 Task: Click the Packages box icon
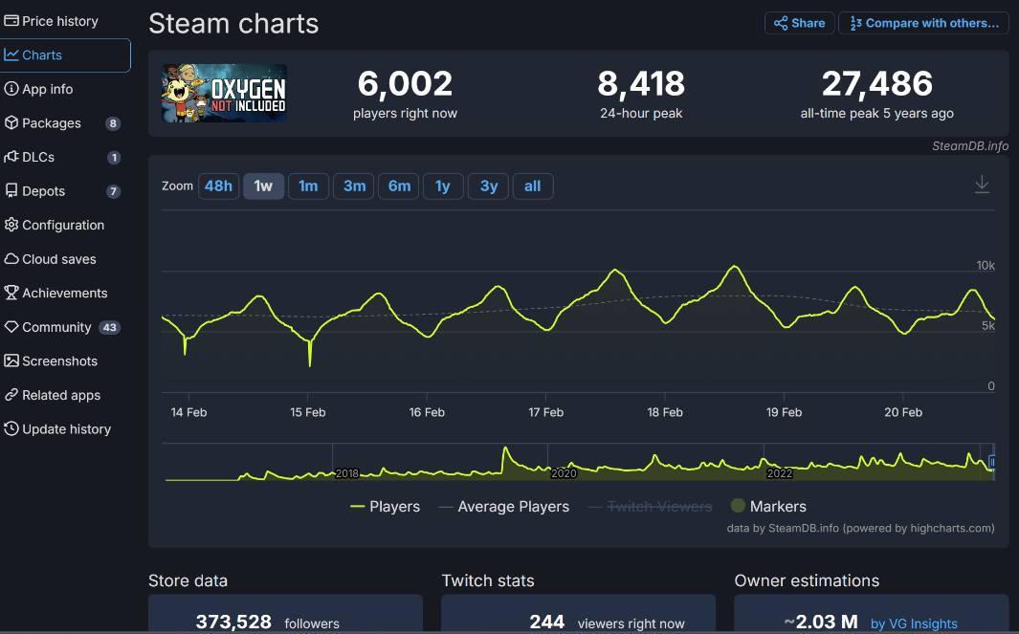(11, 122)
